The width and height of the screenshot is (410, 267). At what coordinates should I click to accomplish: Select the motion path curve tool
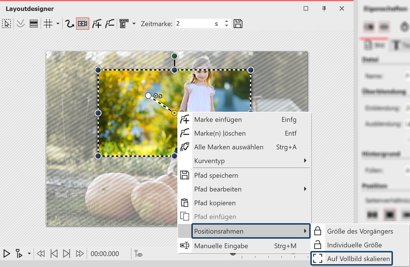click(x=69, y=24)
